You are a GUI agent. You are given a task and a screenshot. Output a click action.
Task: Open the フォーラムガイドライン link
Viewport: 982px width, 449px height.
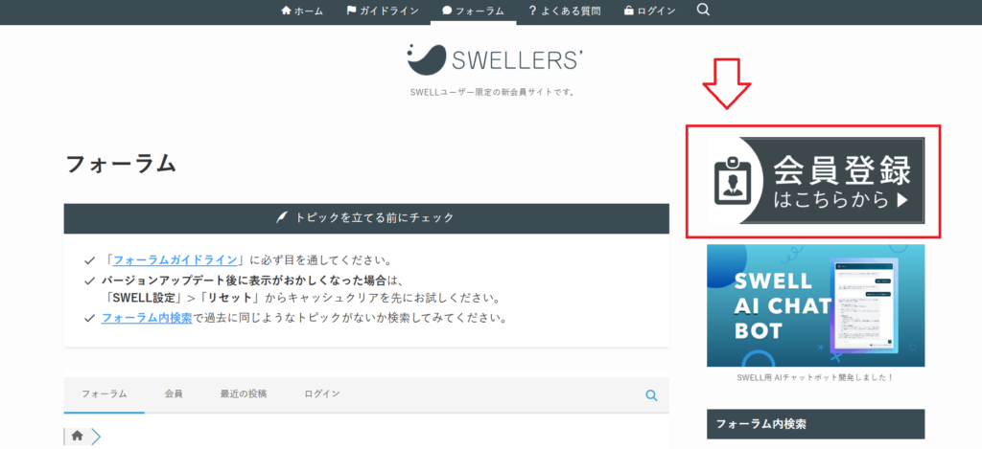coord(175,260)
